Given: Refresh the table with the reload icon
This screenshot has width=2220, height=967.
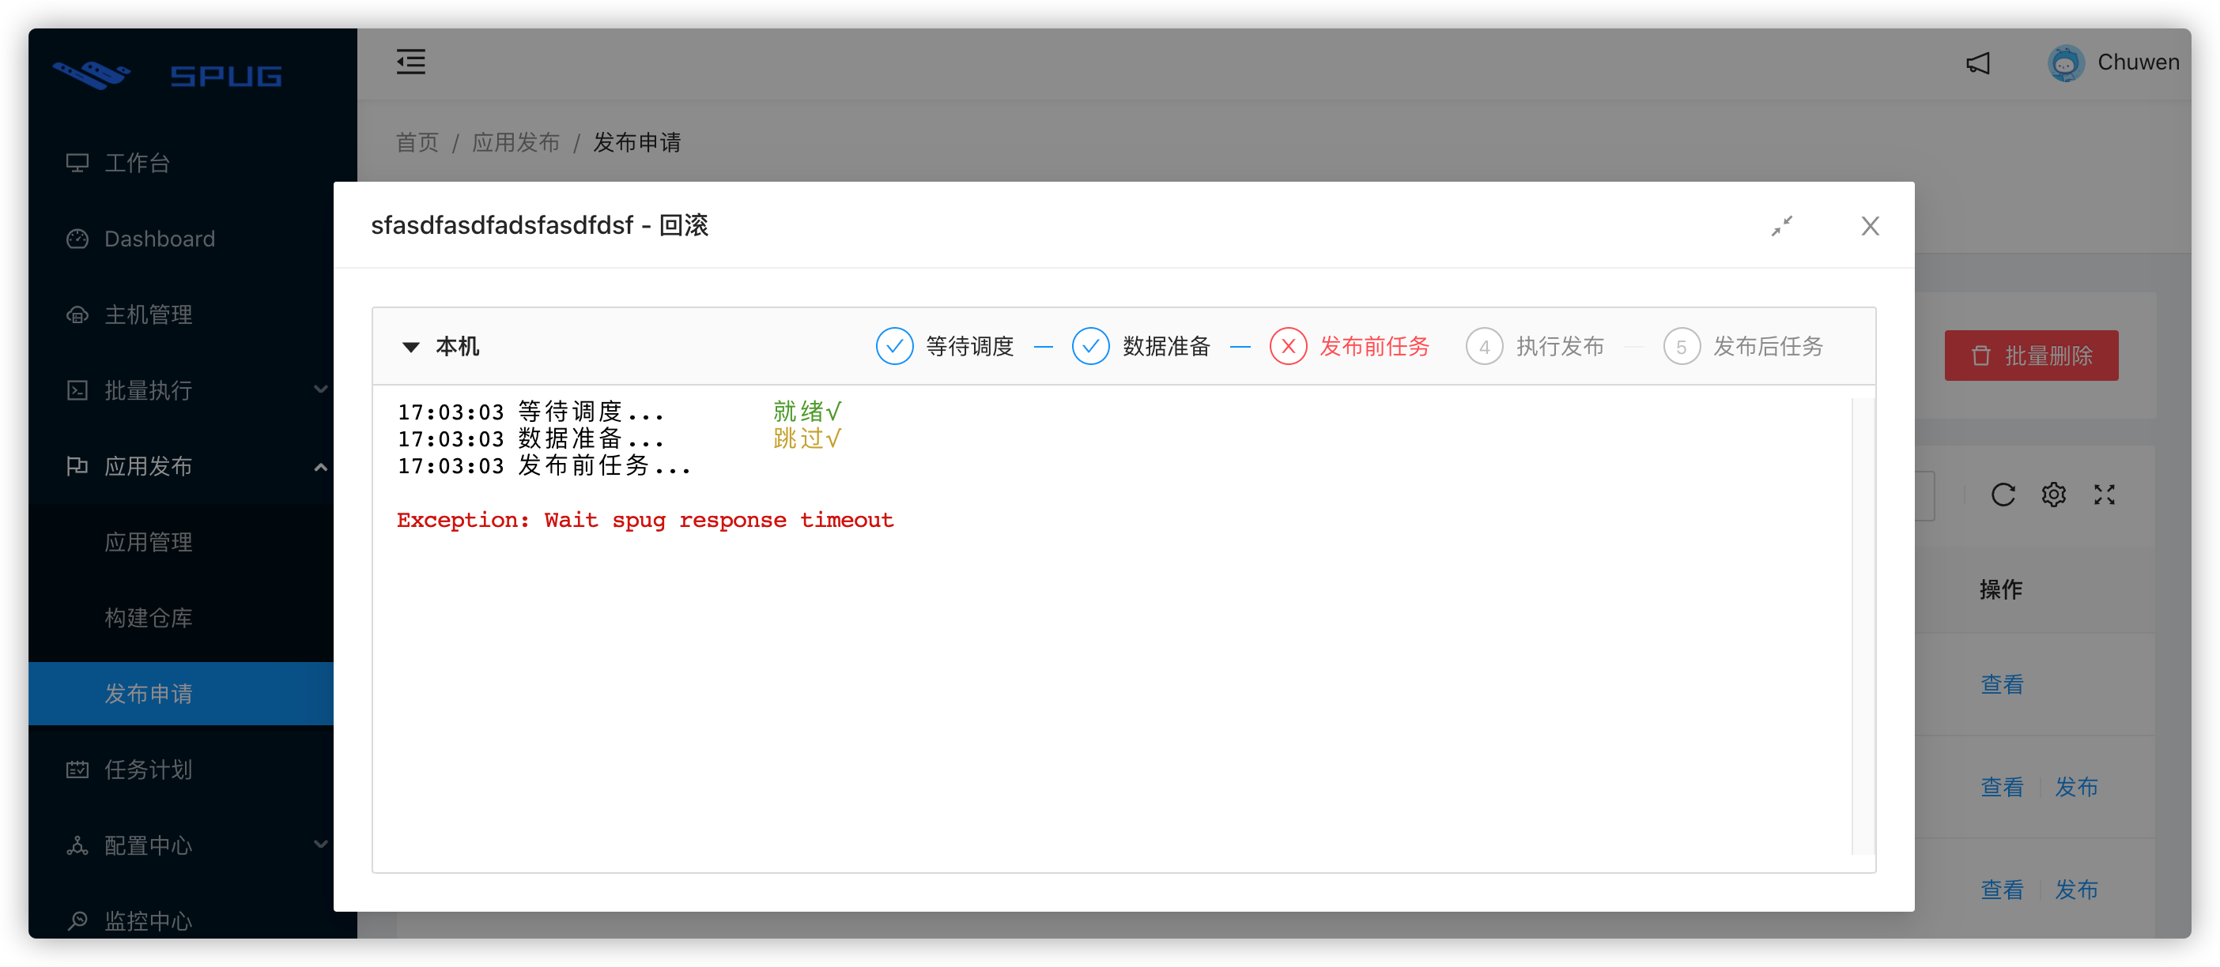Looking at the screenshot, I should pyautogui.click(x=2003, y=495).
